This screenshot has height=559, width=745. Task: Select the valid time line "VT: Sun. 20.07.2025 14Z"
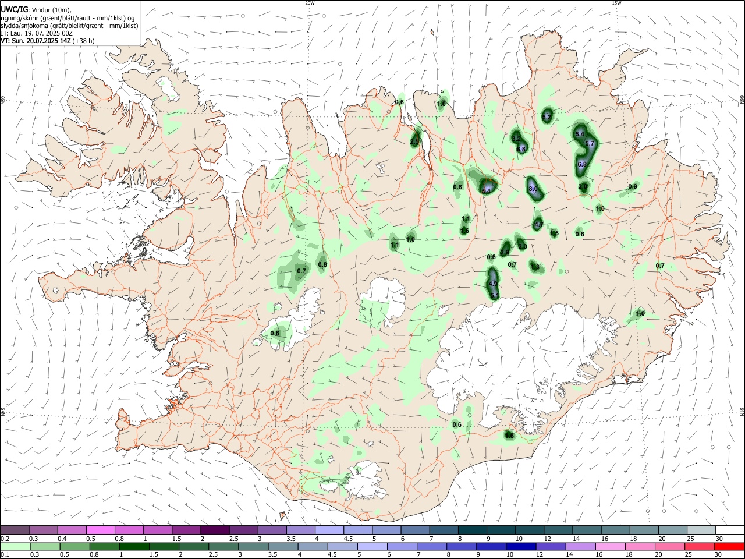click(x=36, y=41)
